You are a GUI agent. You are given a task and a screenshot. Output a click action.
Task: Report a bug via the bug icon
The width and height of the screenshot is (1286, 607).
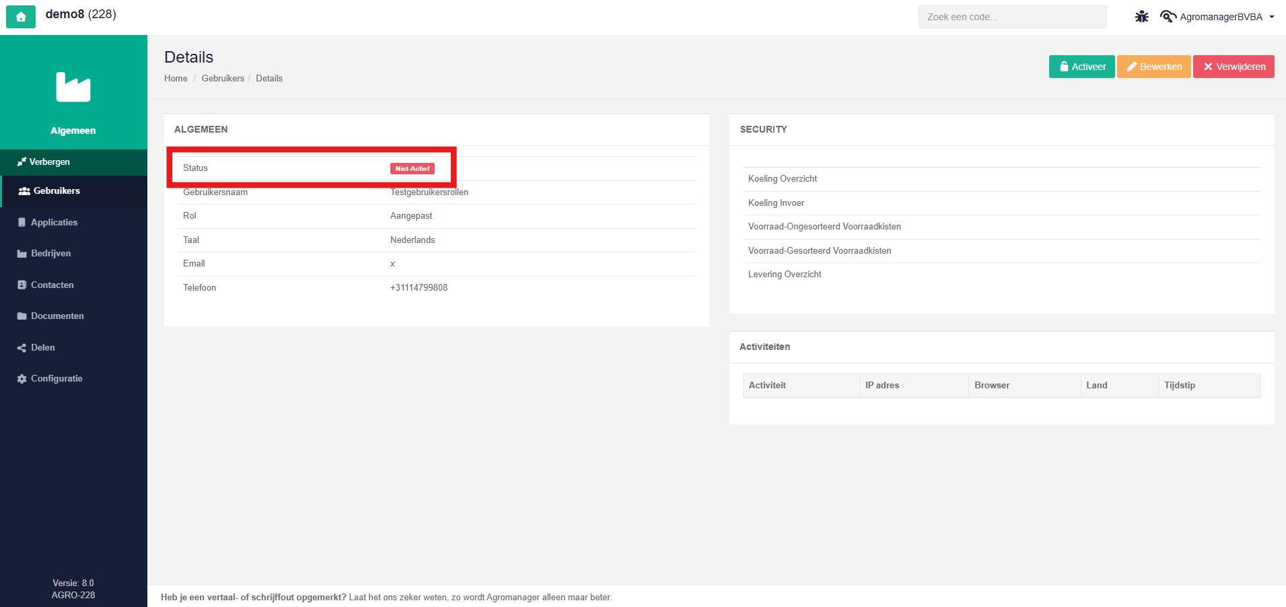pos(1142,17)
